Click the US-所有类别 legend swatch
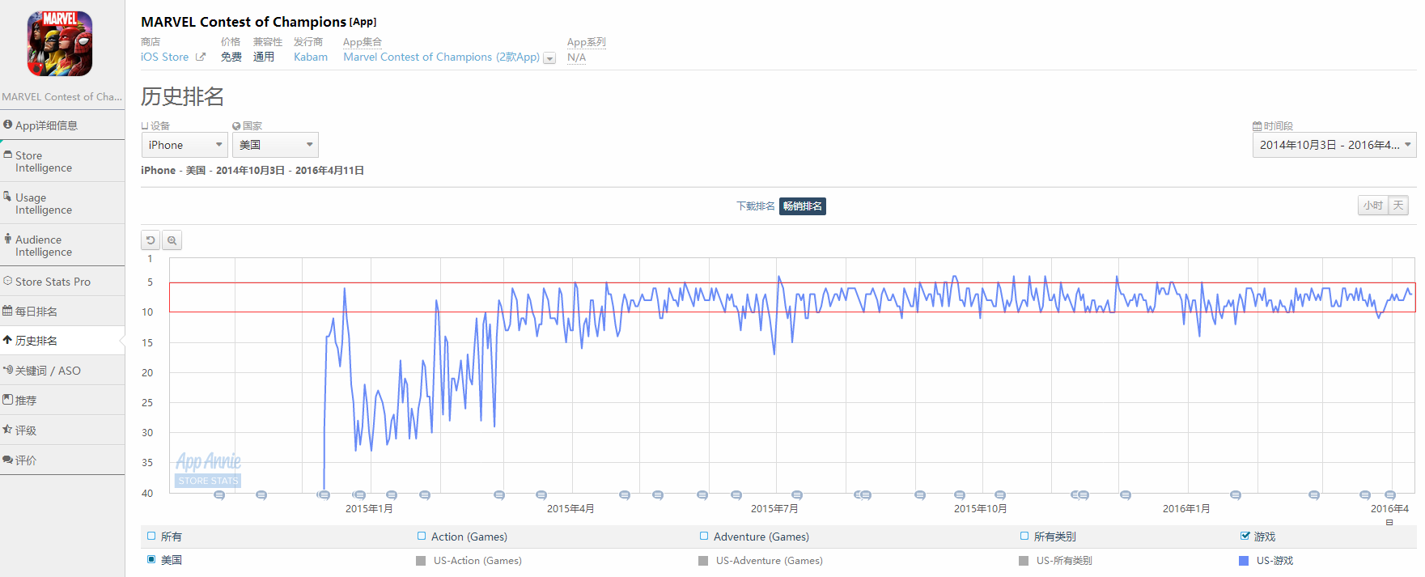The width and height of the screenshot is (1425, 577). click(1024, 561)
